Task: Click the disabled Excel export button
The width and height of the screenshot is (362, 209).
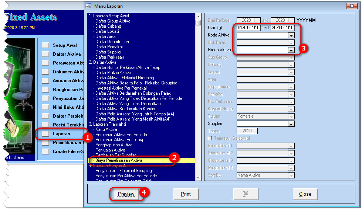Action: [x=246, y=194]
